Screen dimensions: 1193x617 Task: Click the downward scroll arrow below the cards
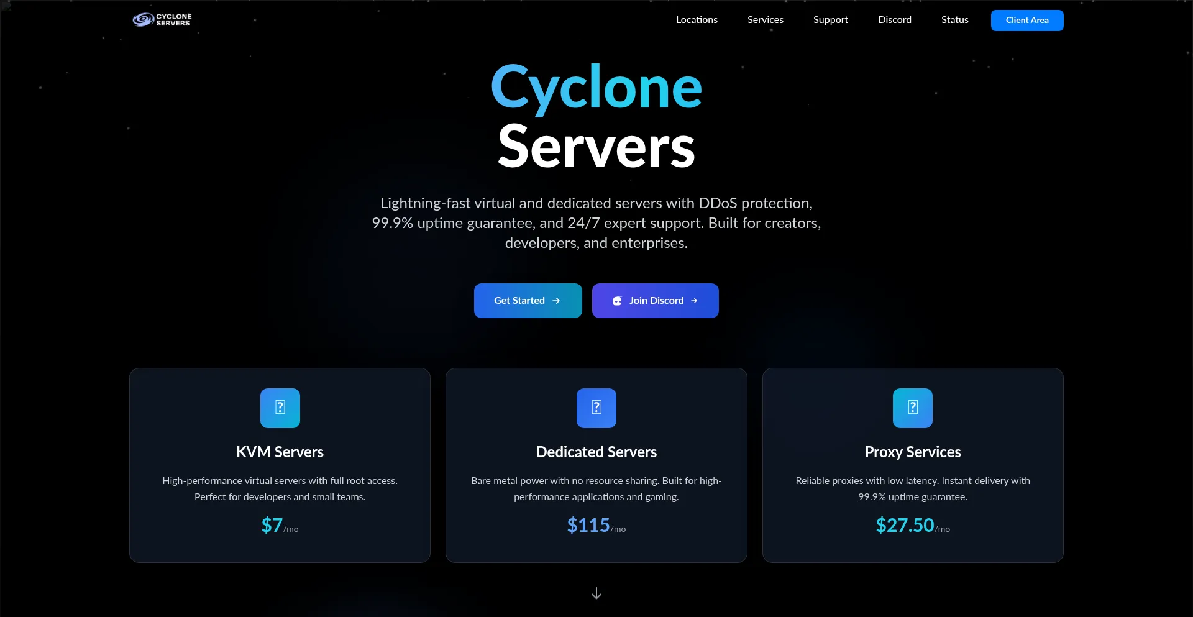596,593
